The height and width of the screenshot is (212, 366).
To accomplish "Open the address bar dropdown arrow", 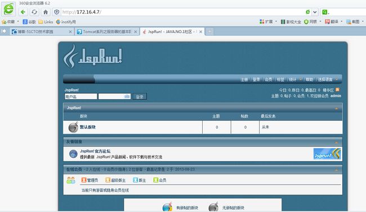I will [315, 12].
